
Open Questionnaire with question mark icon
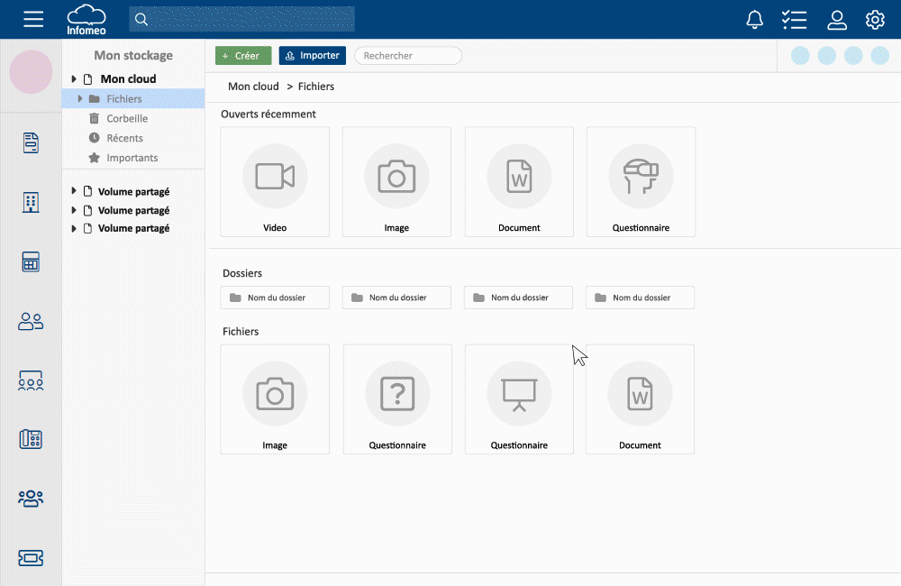pos(397,399)
